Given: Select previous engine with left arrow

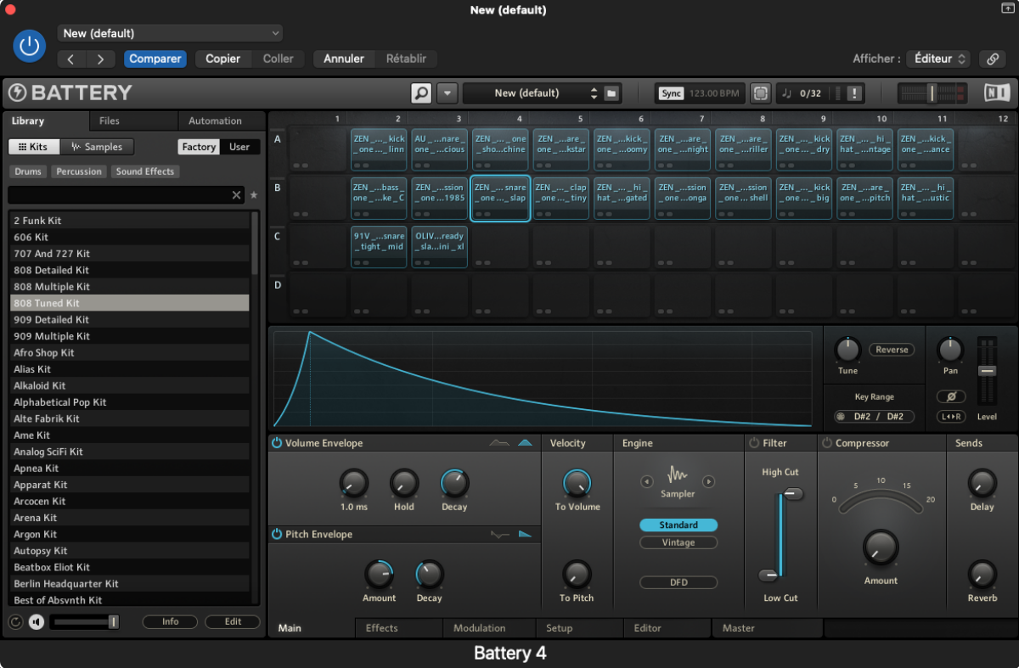Looking at the screenshot, I should tap(647, 481).
